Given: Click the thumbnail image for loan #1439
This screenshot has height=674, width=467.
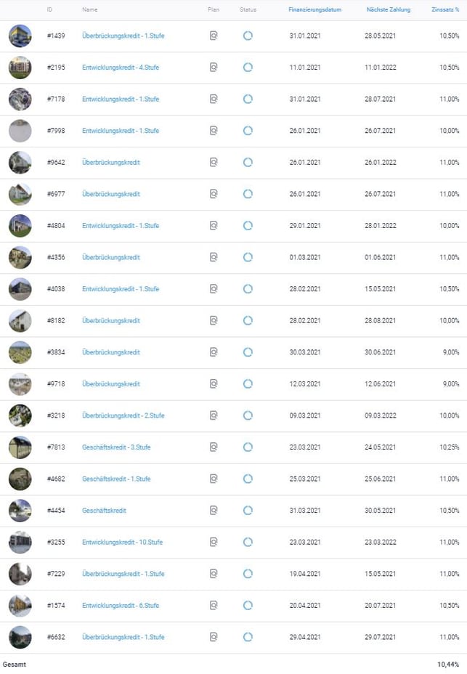Looking at the screenshot, I should (20, 36).
